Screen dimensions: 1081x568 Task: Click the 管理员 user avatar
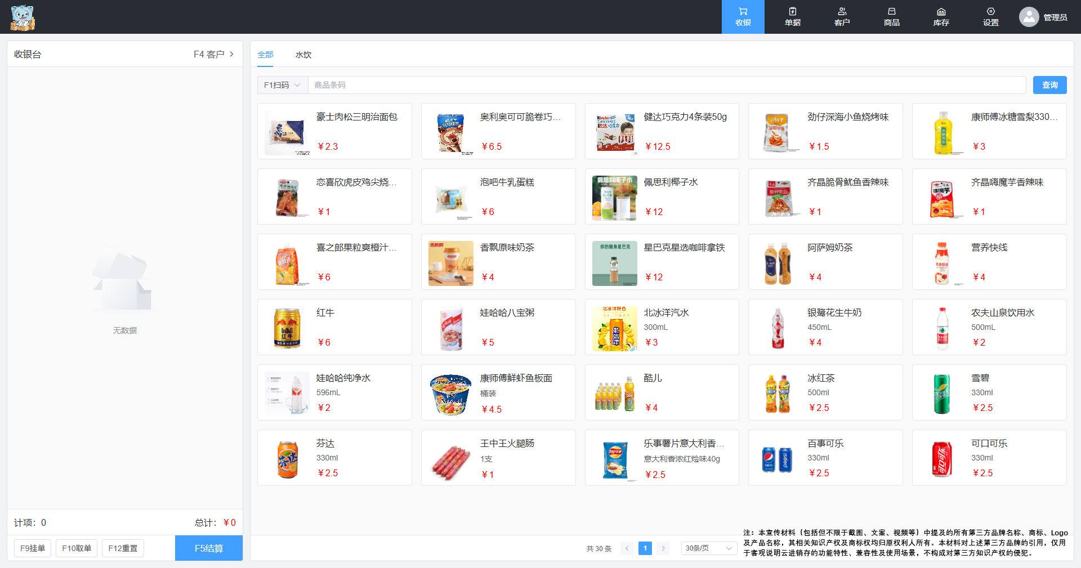click(x=1029, y=17)
